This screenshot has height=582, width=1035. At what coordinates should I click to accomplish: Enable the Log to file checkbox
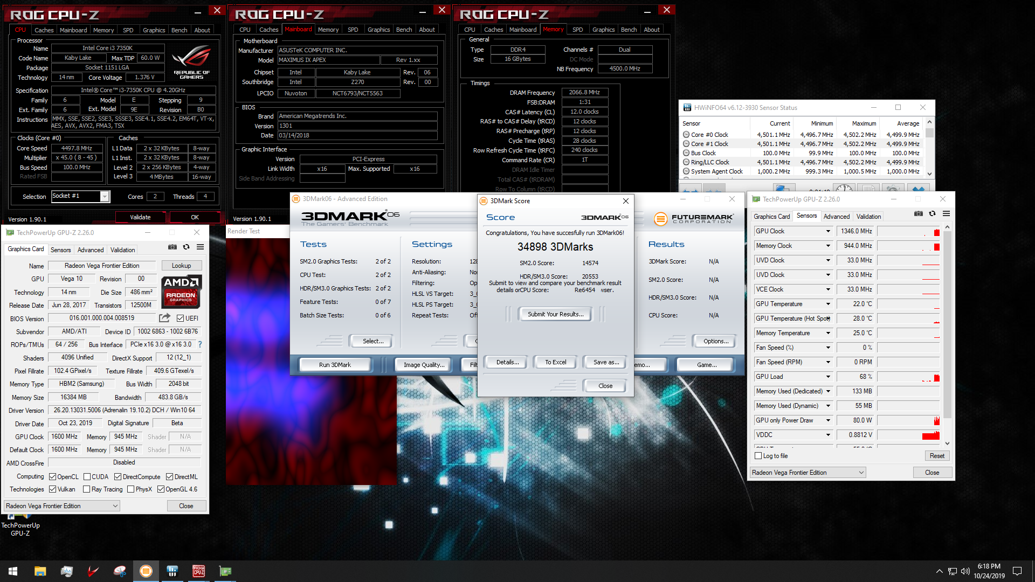pos(758,456)
